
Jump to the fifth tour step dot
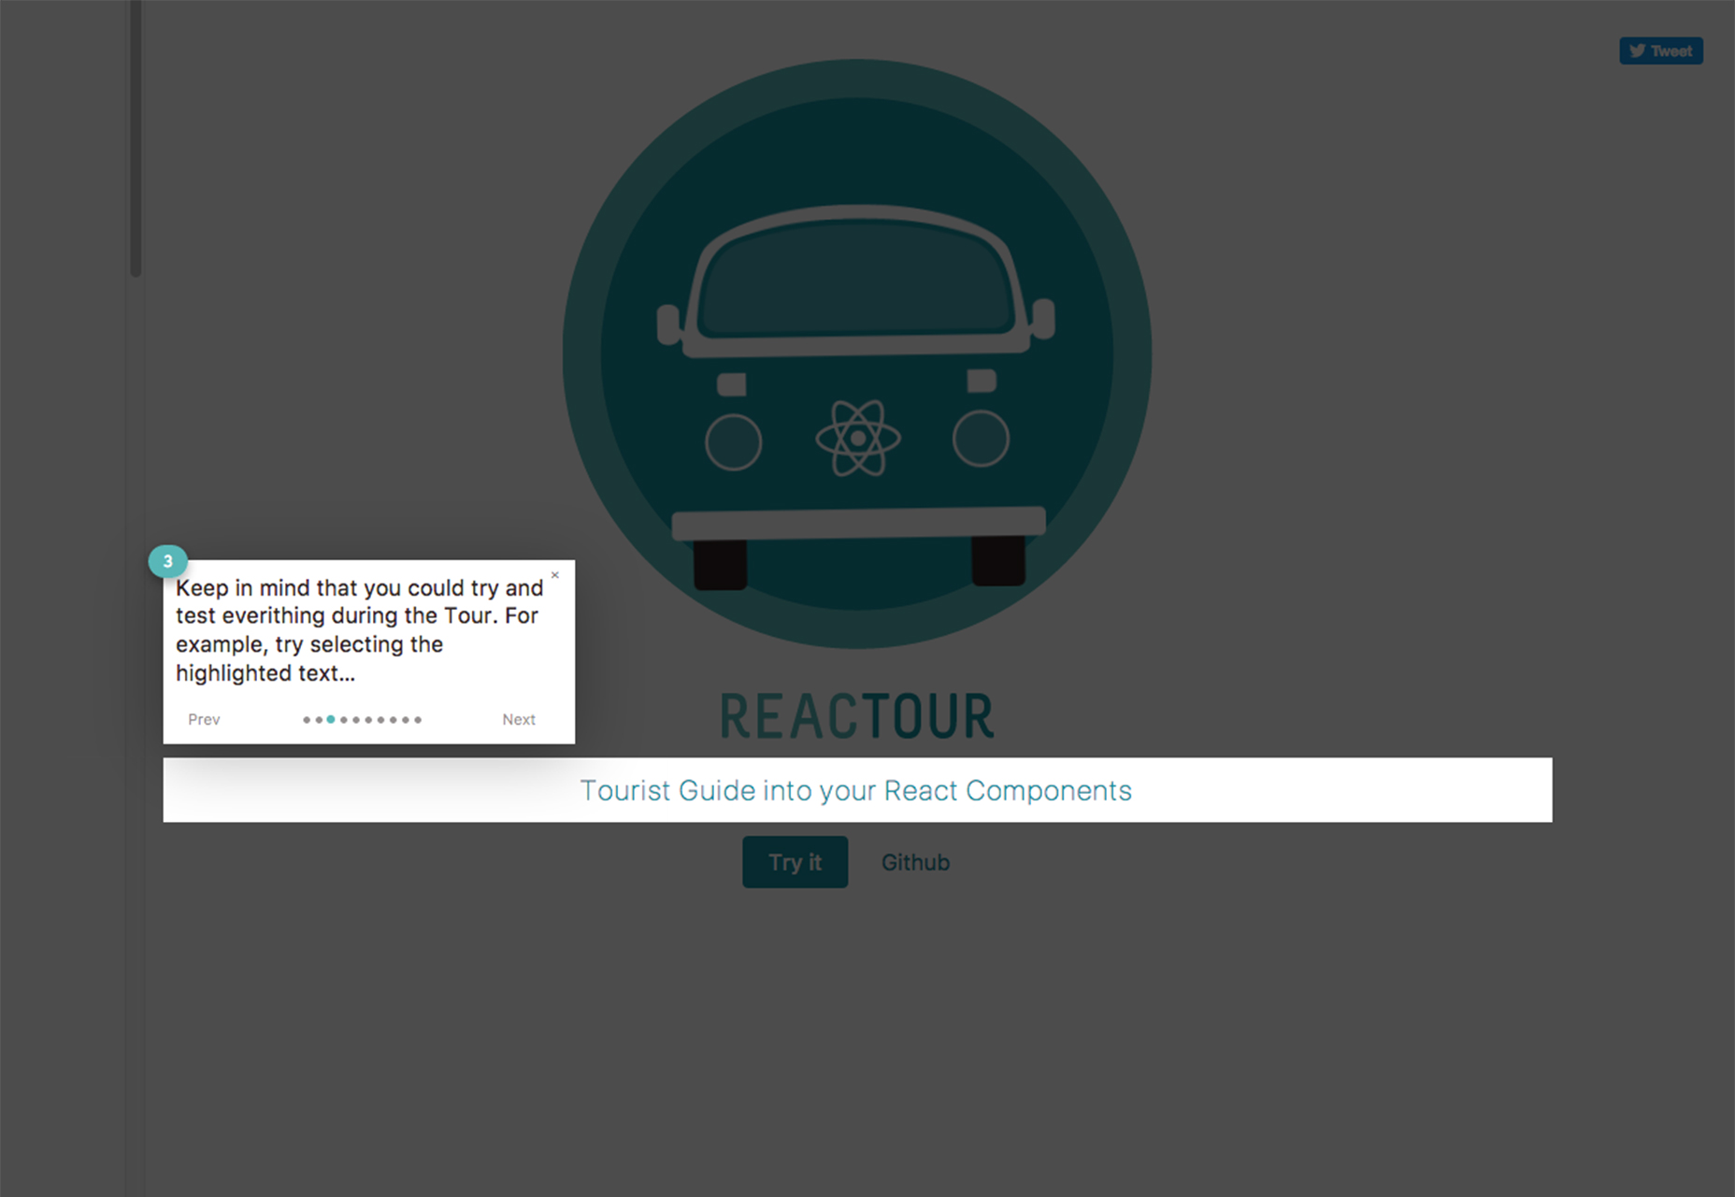click(356, 720)
